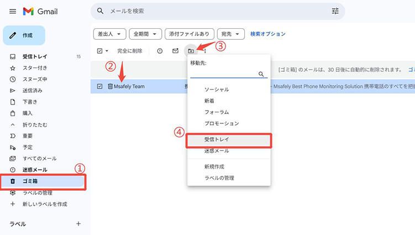Viewport: 415px width, 235px height.
Task: Click the magnifier icon in move-to popup
Action: [261, 74]
